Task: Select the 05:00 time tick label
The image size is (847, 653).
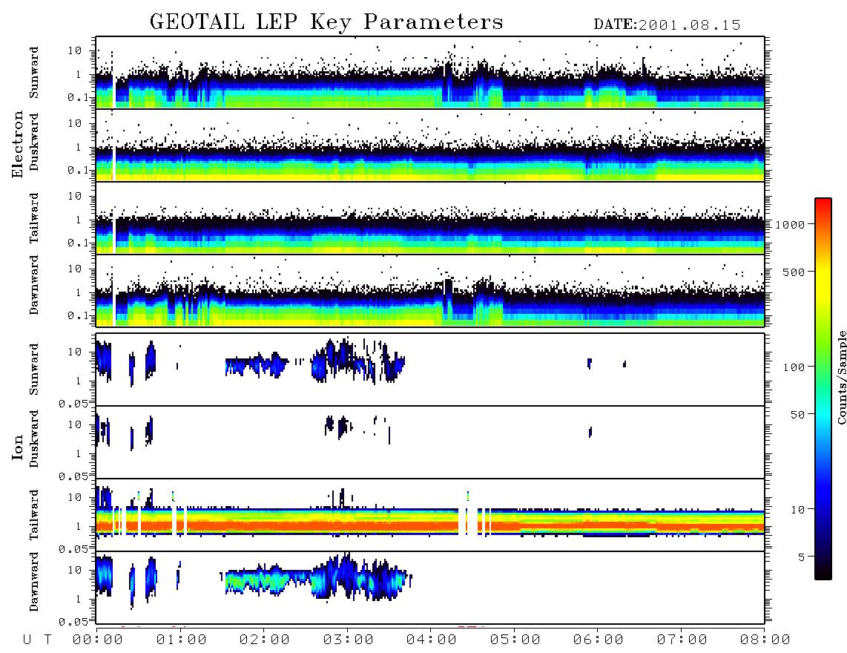Action: (x=515, y=640)
